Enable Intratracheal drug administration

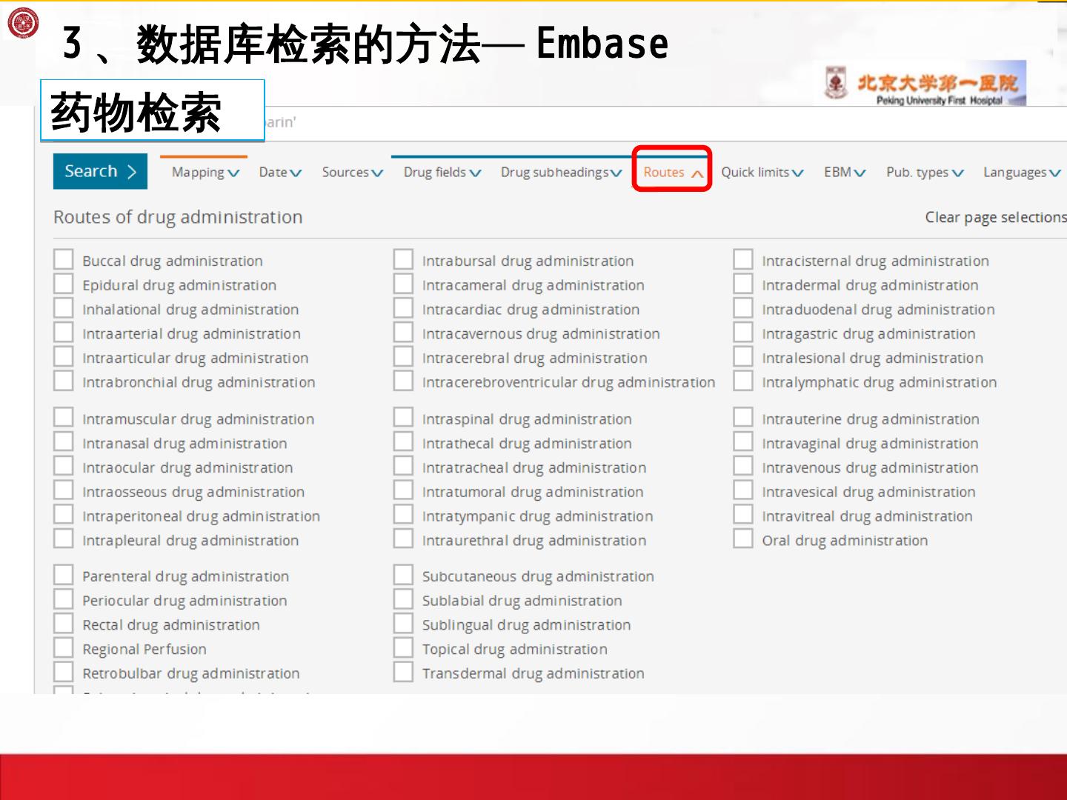point(403,467)
